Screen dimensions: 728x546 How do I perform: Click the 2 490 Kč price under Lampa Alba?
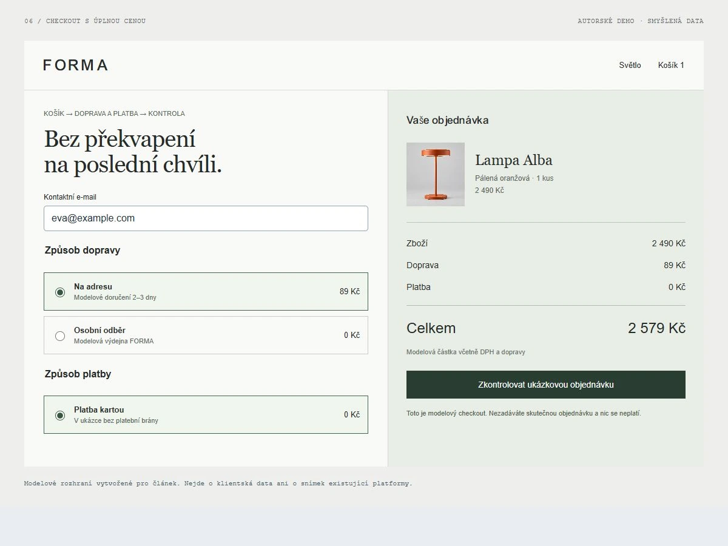490,190
